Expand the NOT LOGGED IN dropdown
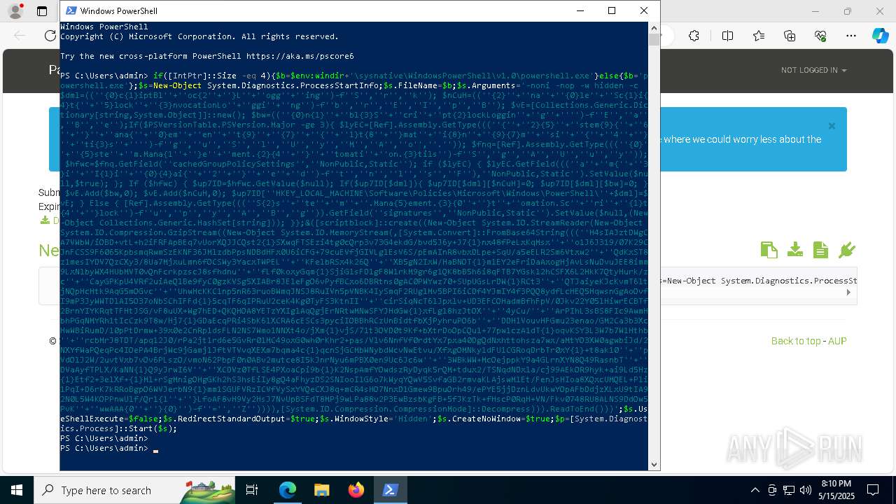This screenshot has width=896, height=504. click(813, 70)
